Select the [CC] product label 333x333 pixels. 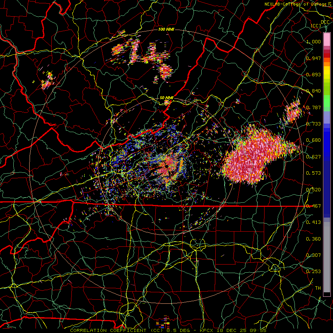[316, 26]
